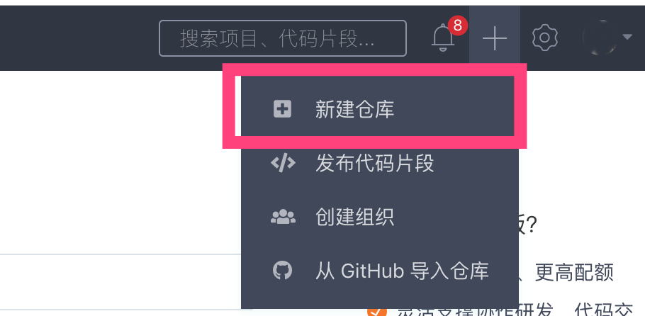The height and width of the screenshot is (316, 645).
Task: Click the group people icon
Action: pos(283,217)
